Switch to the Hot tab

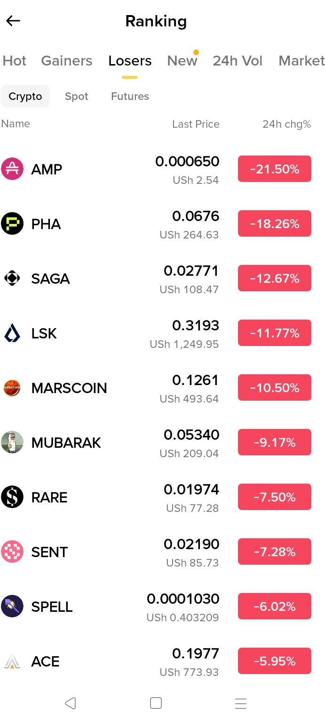[x=15, y=61]
